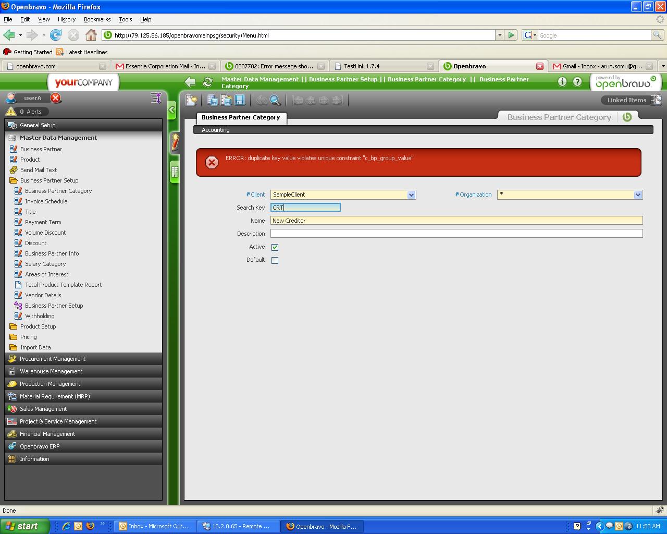This screenshot has width=667, height=534.
Task: Click the Windows Start button
Action: pos(24,526)
